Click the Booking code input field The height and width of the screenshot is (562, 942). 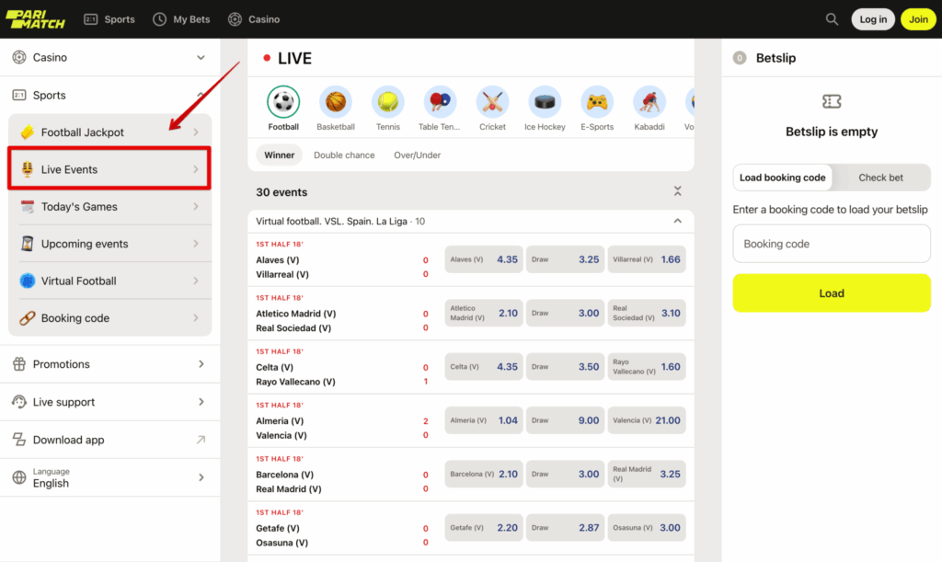coord(831,243)
